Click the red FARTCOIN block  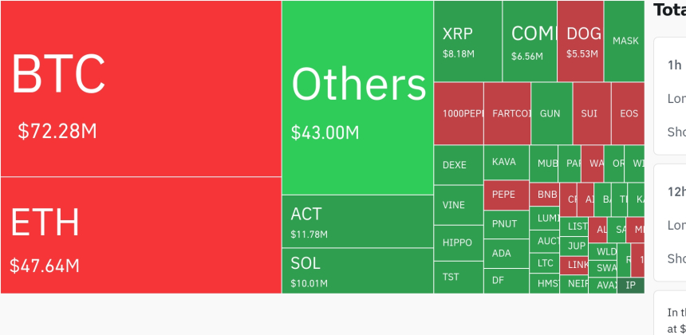click(507, 113)
